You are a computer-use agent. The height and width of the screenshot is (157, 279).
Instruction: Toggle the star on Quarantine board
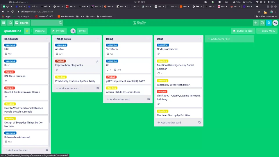27,31
